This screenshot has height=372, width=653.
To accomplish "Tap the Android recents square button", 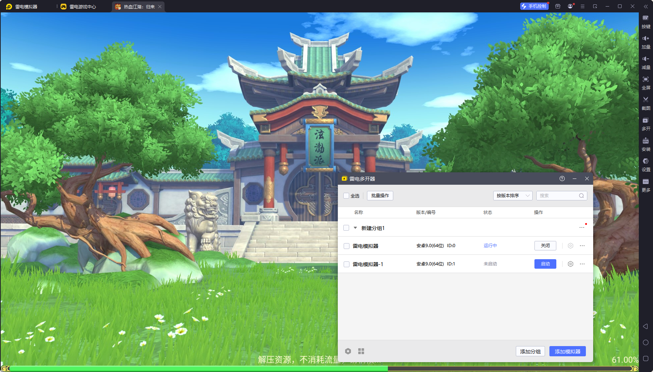I will (645, 358).
